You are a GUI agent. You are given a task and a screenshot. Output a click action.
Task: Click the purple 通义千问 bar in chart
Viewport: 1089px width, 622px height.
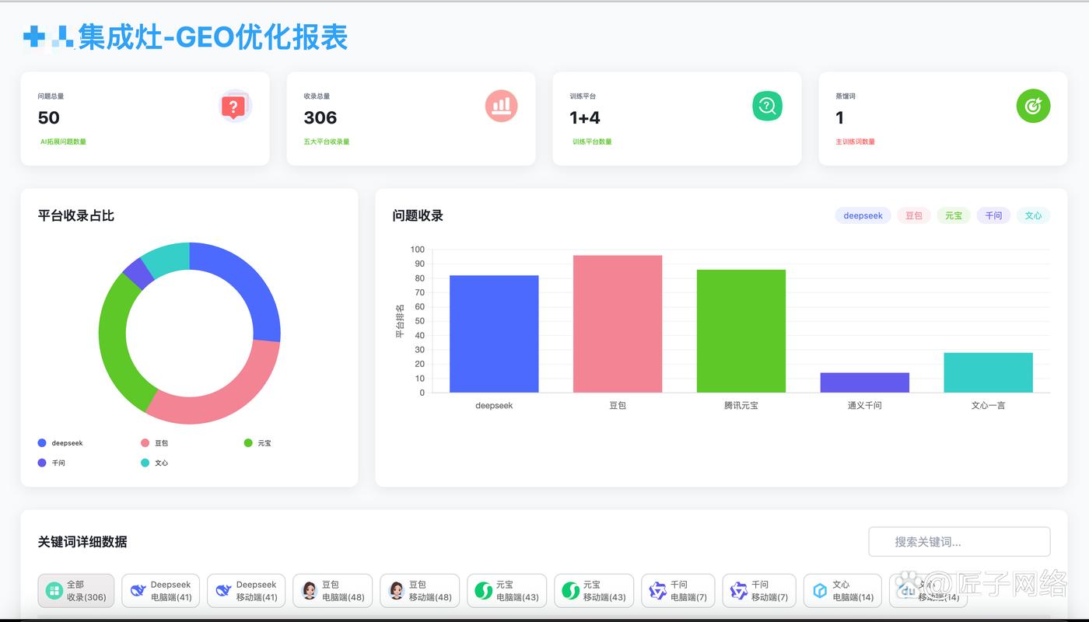(x=864, y=383)
